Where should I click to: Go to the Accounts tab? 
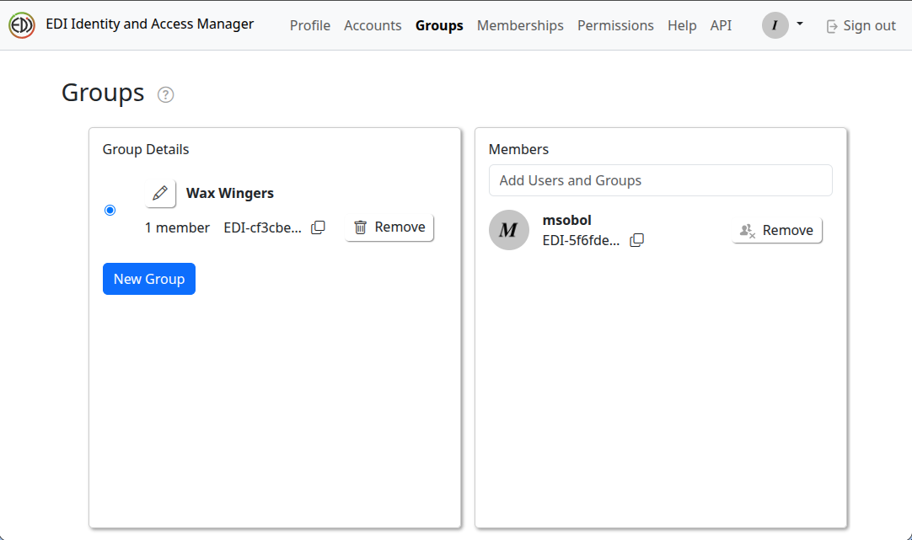point(373,25)
